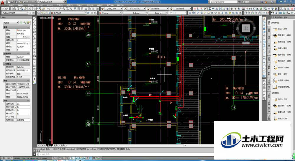Image resolution: width=295 pixels, height=161 pixels.
Task: Click the 颜色 ByLayer color swatch property
Action: point(18,30)
